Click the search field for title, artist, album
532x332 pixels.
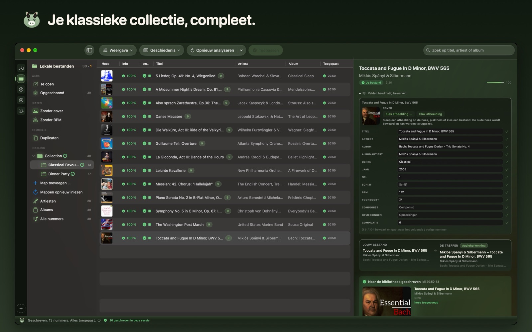pos(469,50)
